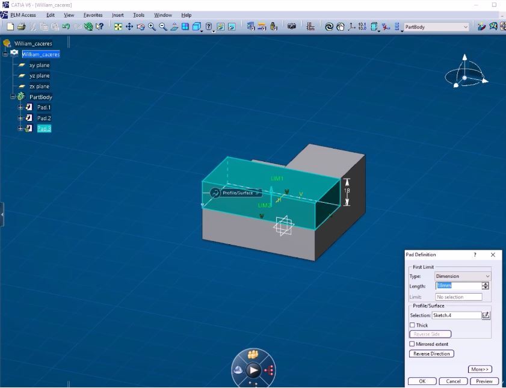This screenshot has height=388, width=506.
Task: Activate the Rotate view tool
Action: pyautogui.click(x=140, y=27)
